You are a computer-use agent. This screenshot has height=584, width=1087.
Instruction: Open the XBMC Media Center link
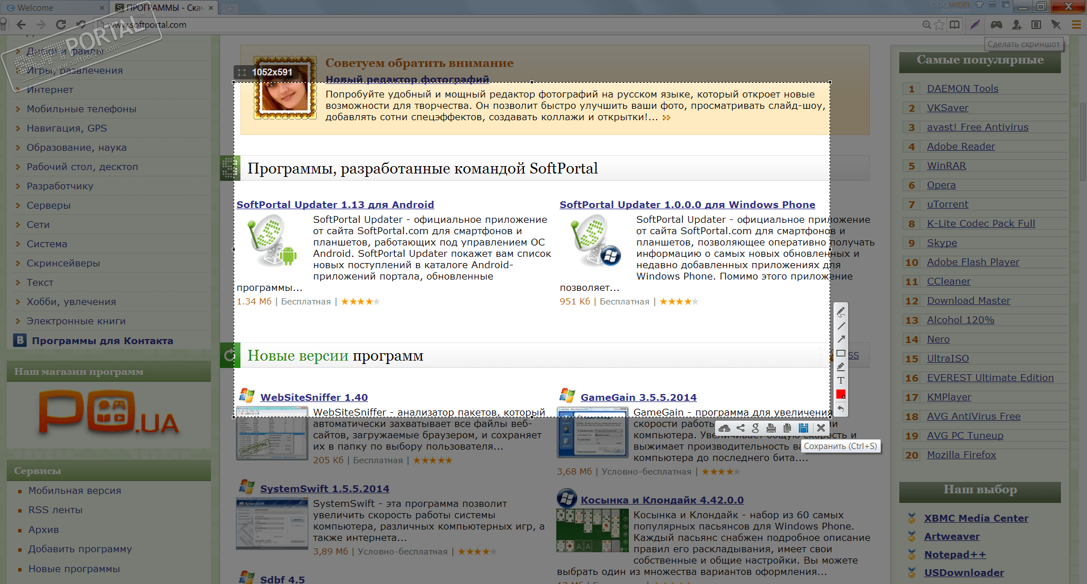coord(976,518)
